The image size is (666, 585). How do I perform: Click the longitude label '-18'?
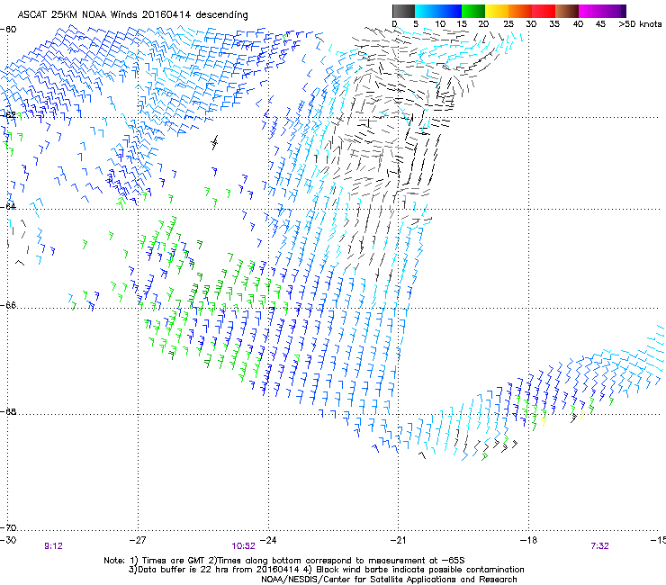pos(528,540)
